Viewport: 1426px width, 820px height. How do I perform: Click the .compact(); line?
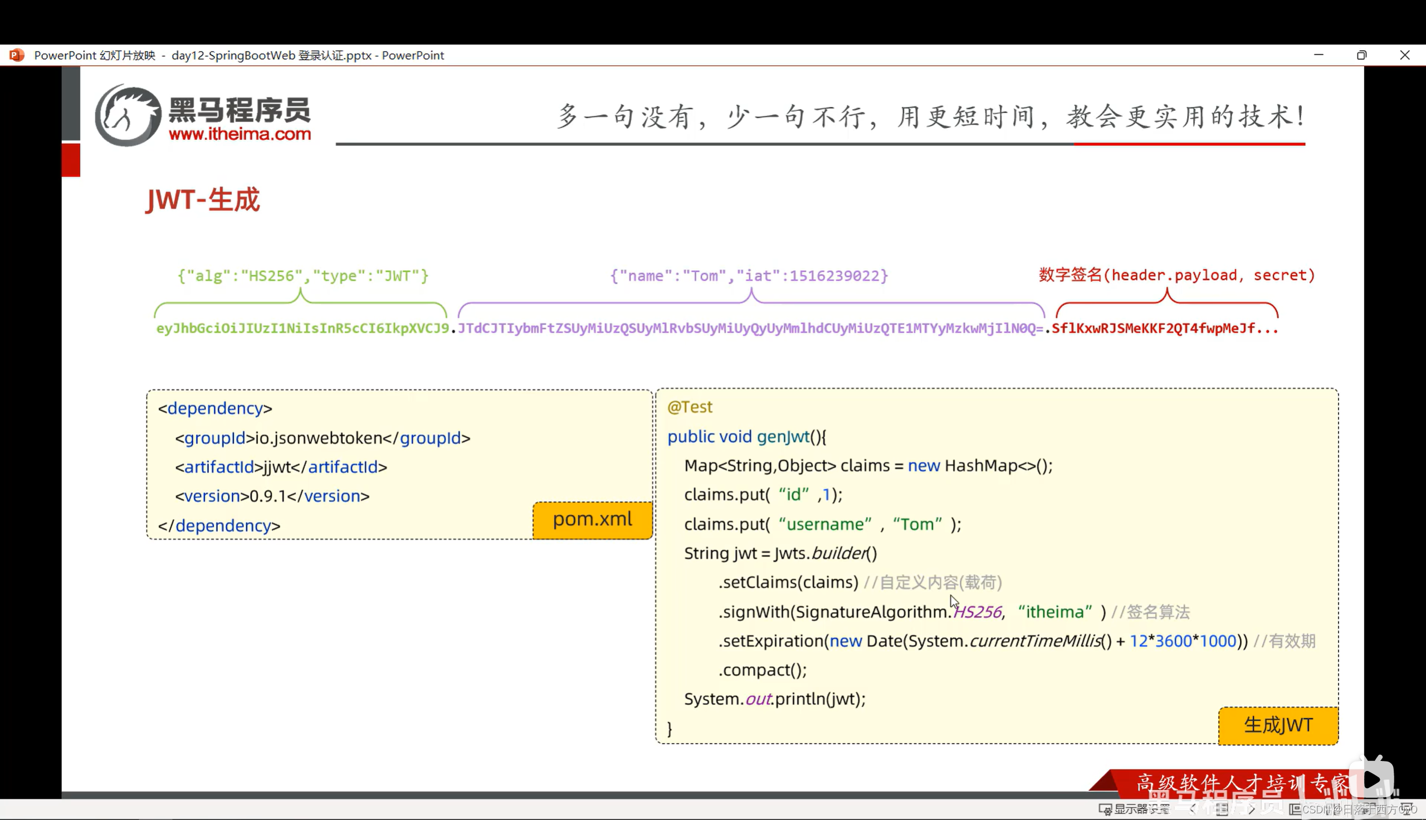pyautogui.click(x=762, y=670)
